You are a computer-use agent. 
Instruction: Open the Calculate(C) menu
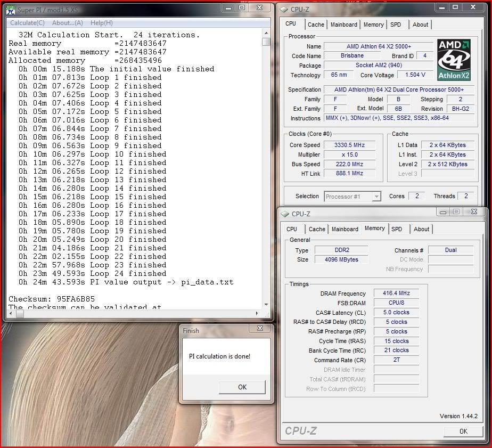click(27, 23)
